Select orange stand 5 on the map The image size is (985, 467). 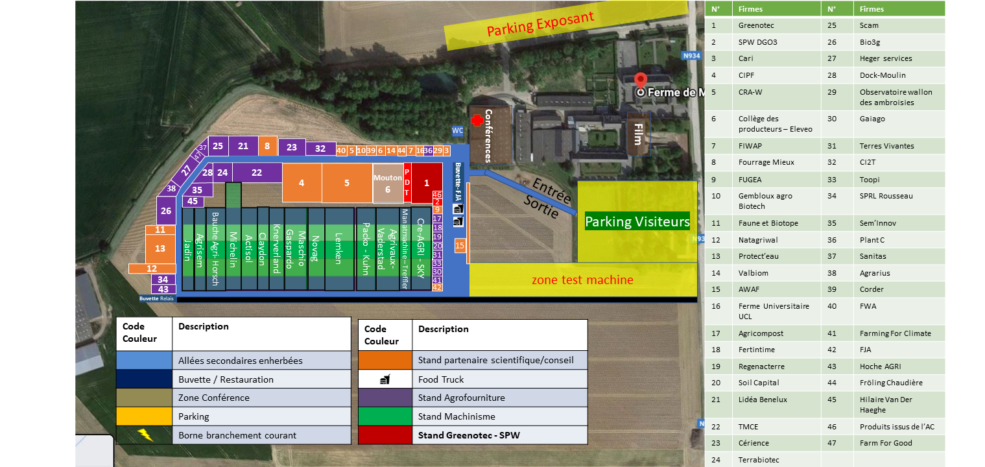[x=347, y=184]
